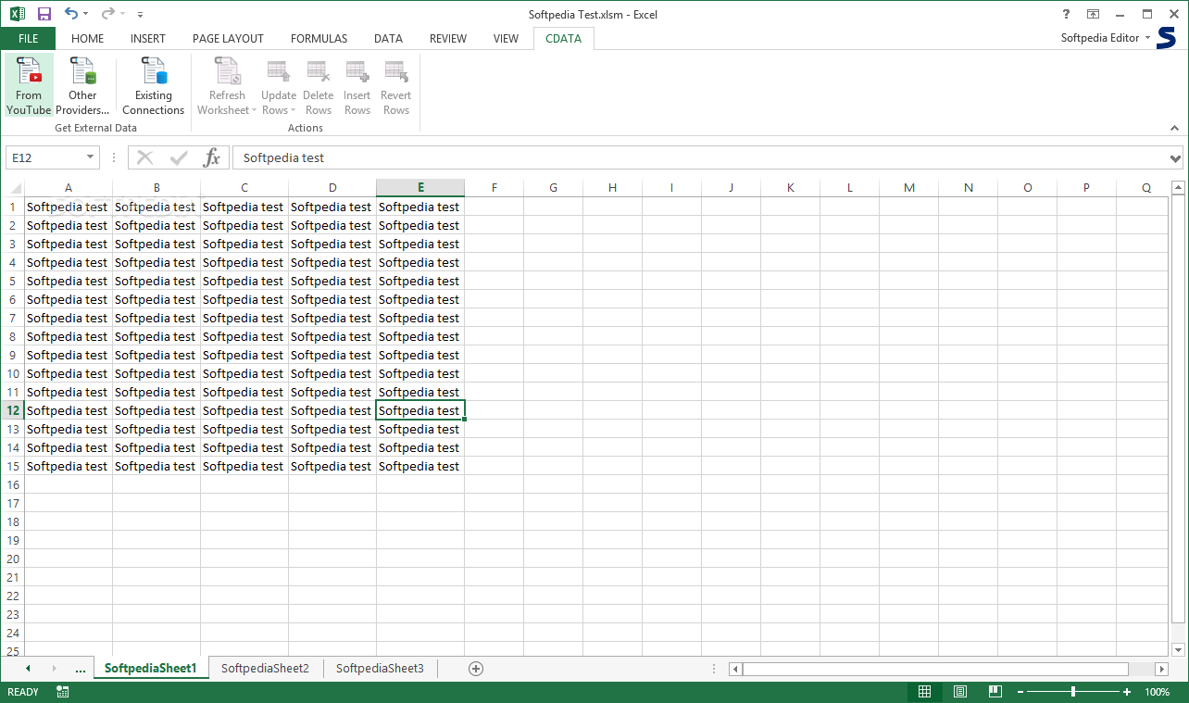
Task: Open Other Providers data source
Action: tap(82, 86)
